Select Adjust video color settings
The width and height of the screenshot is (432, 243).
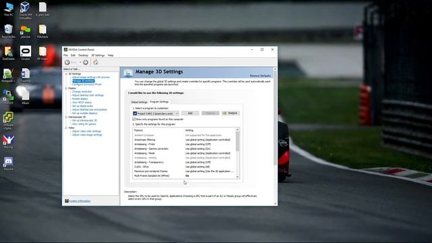pos(86,131)
